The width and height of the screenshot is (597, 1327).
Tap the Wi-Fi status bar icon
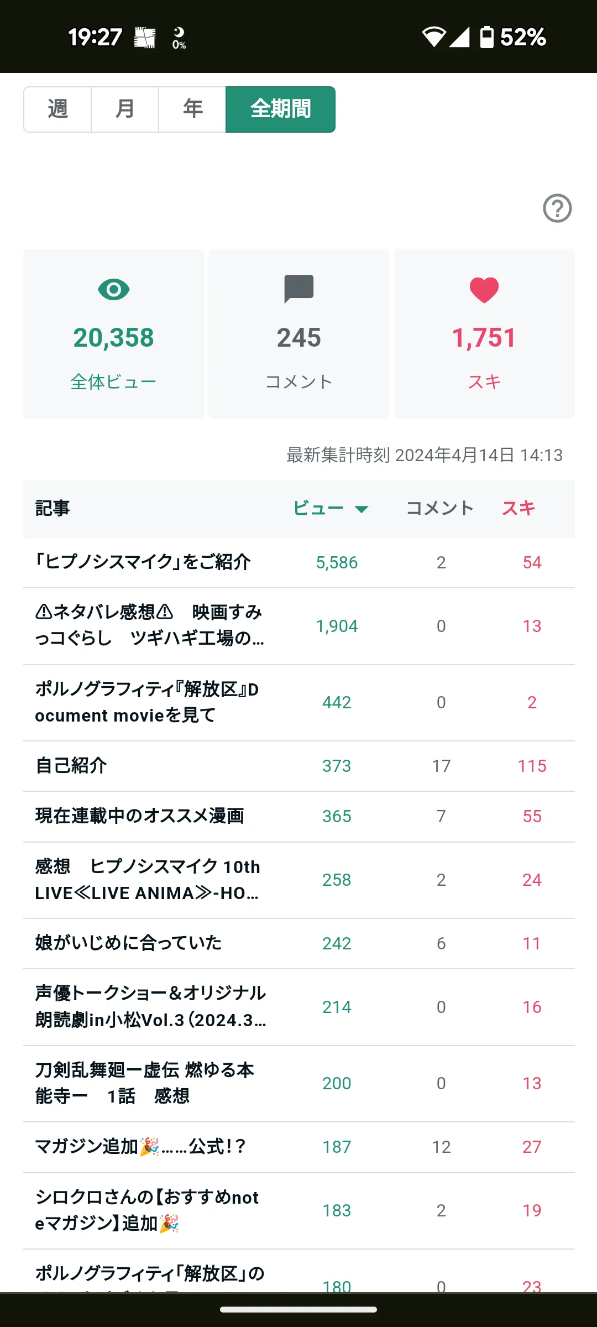coord(434,37)
